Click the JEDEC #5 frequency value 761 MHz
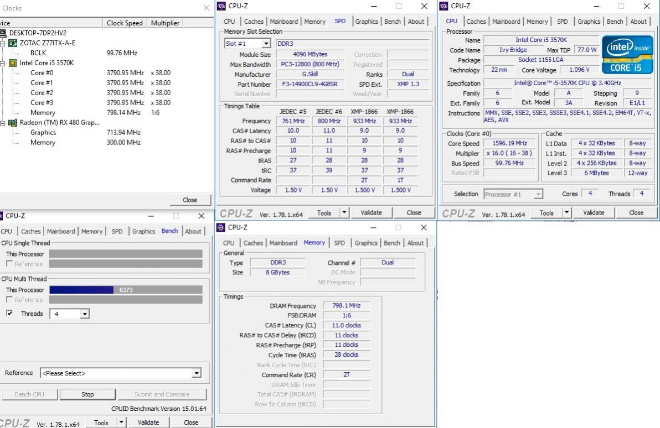The image size is (660, 428). click(x=293, y=121)
